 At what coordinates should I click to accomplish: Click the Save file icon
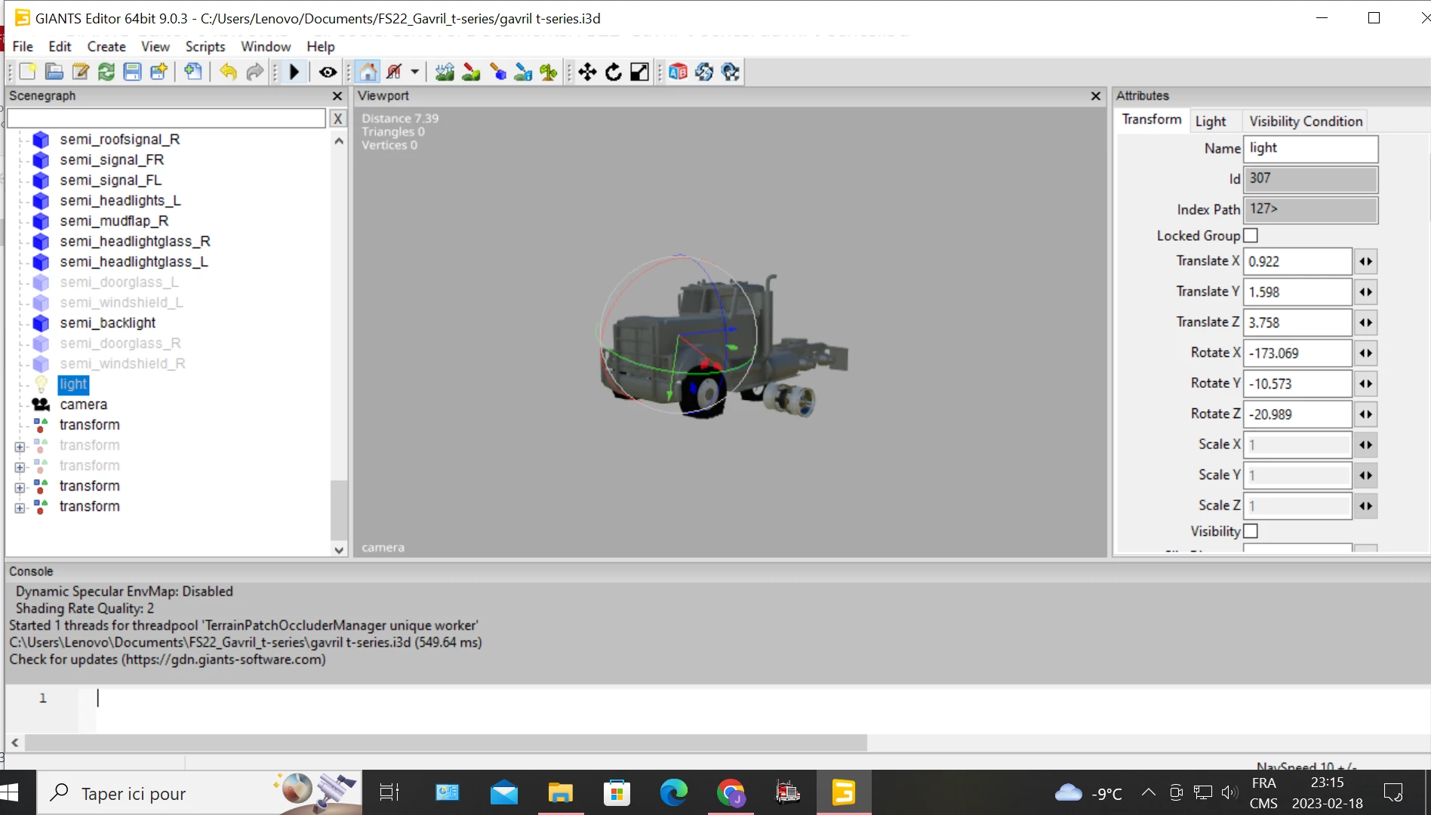(132, 72)
